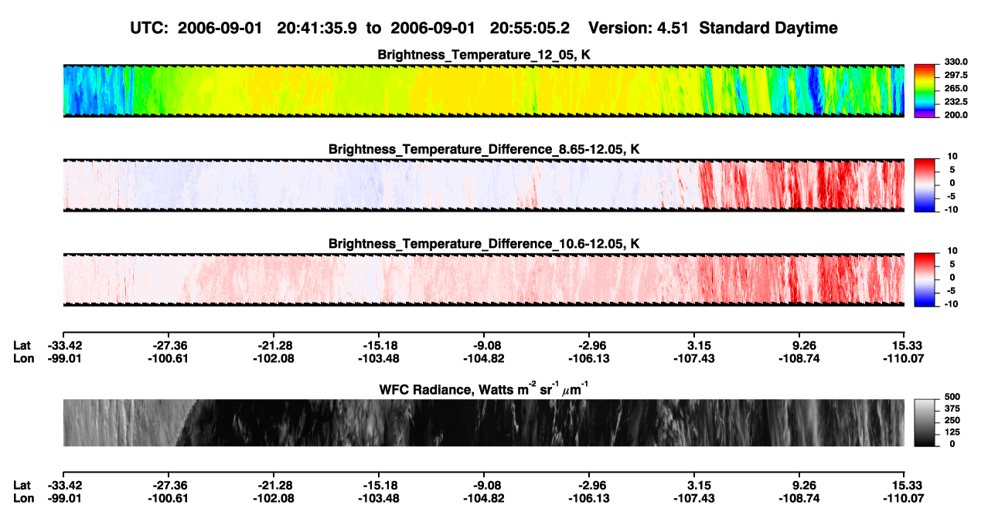Click the Lon label above the WFC panel
Screen dimensions: 1005x515
point(22,358)
